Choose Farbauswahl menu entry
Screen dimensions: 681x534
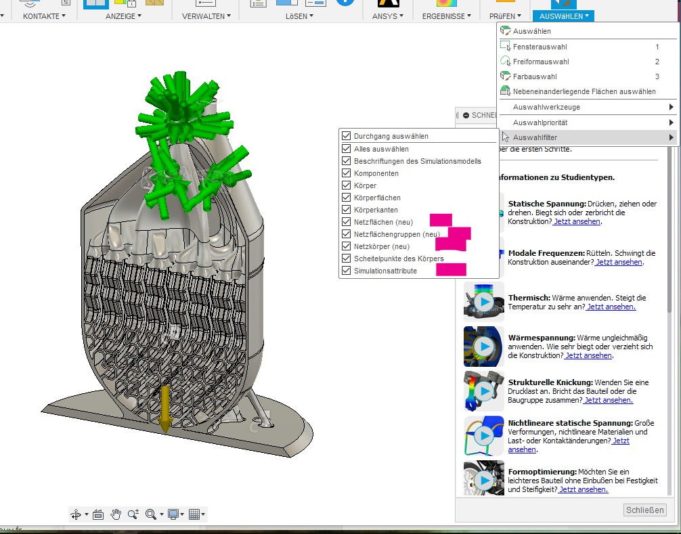(x=588, y=76)
